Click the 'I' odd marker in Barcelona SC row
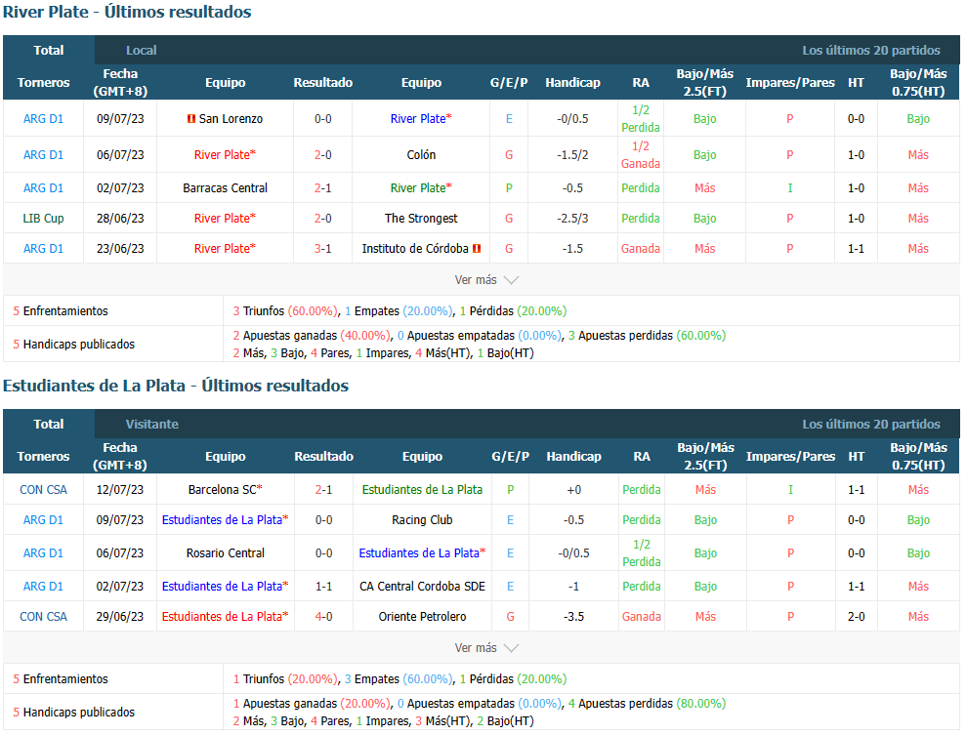 tap(790, 490)
